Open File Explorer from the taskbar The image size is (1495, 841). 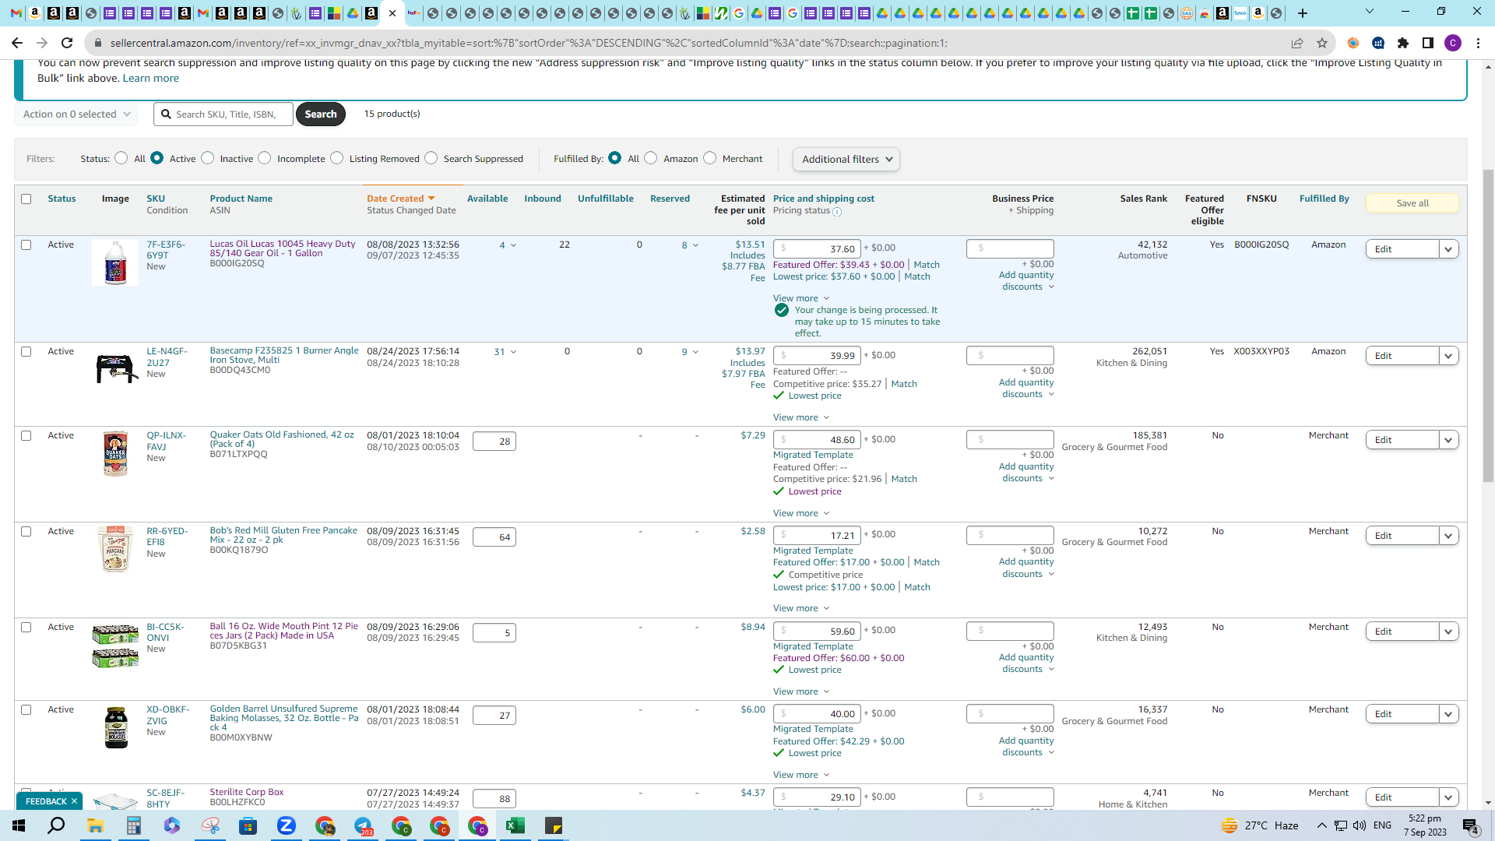pos(95,825)
